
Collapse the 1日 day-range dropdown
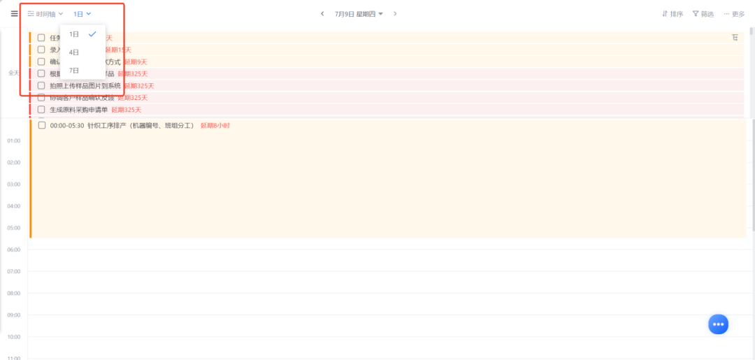pyautogui.click(x=82, y=14)
